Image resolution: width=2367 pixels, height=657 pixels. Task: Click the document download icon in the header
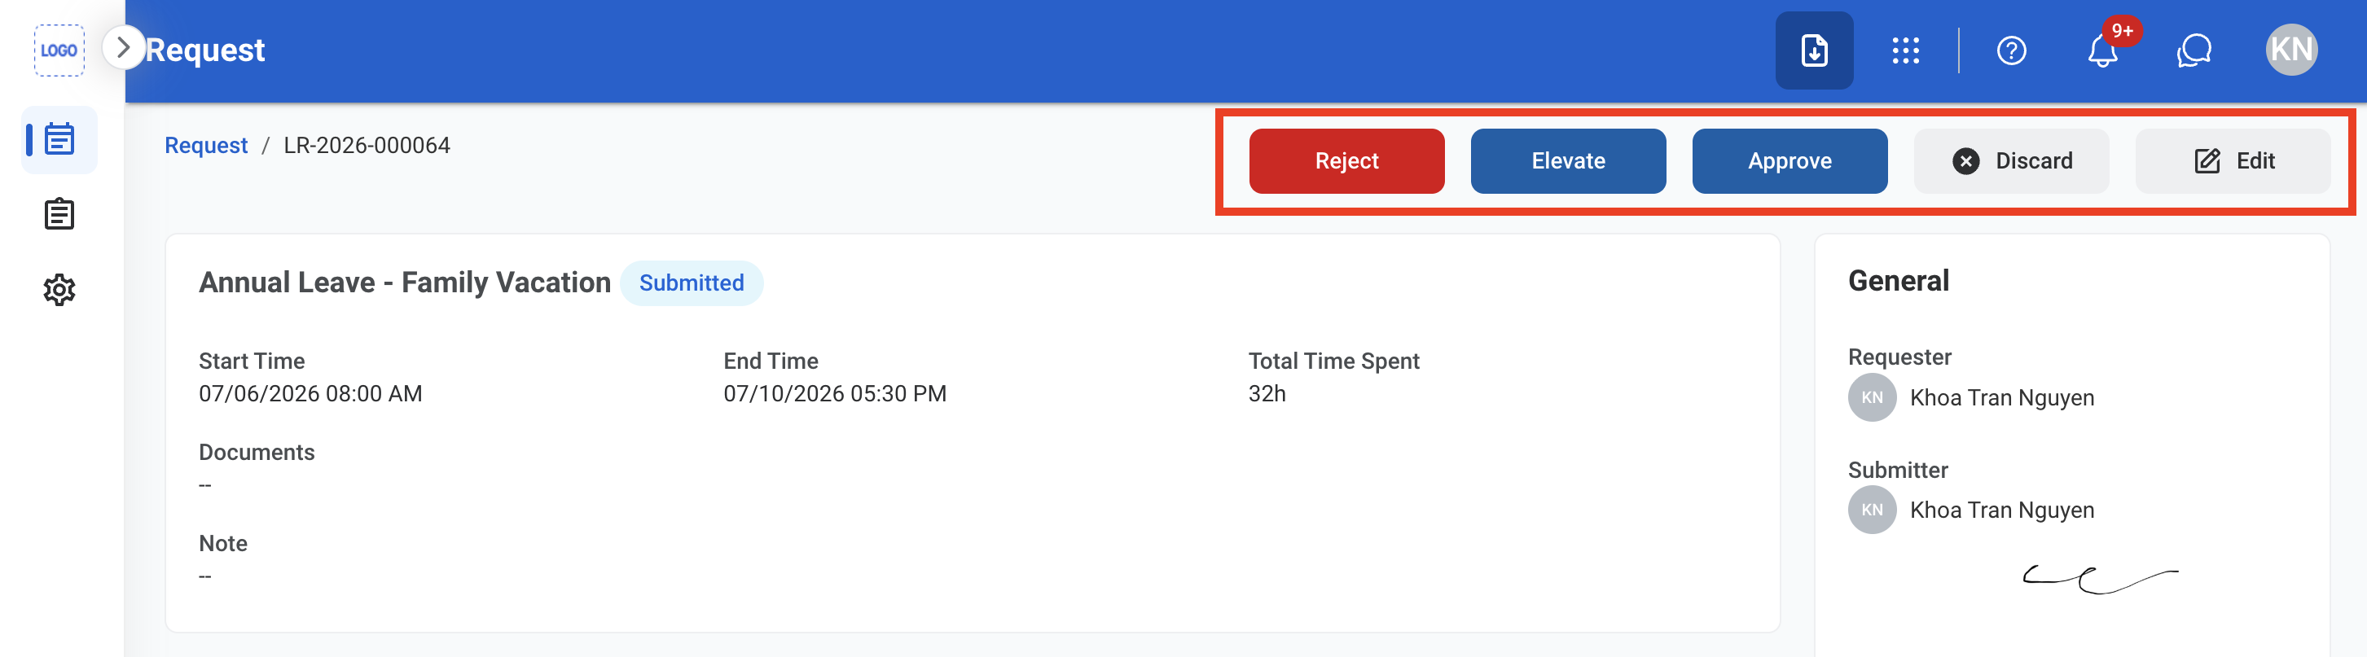pyautogui.click(x=1814, y=50)
